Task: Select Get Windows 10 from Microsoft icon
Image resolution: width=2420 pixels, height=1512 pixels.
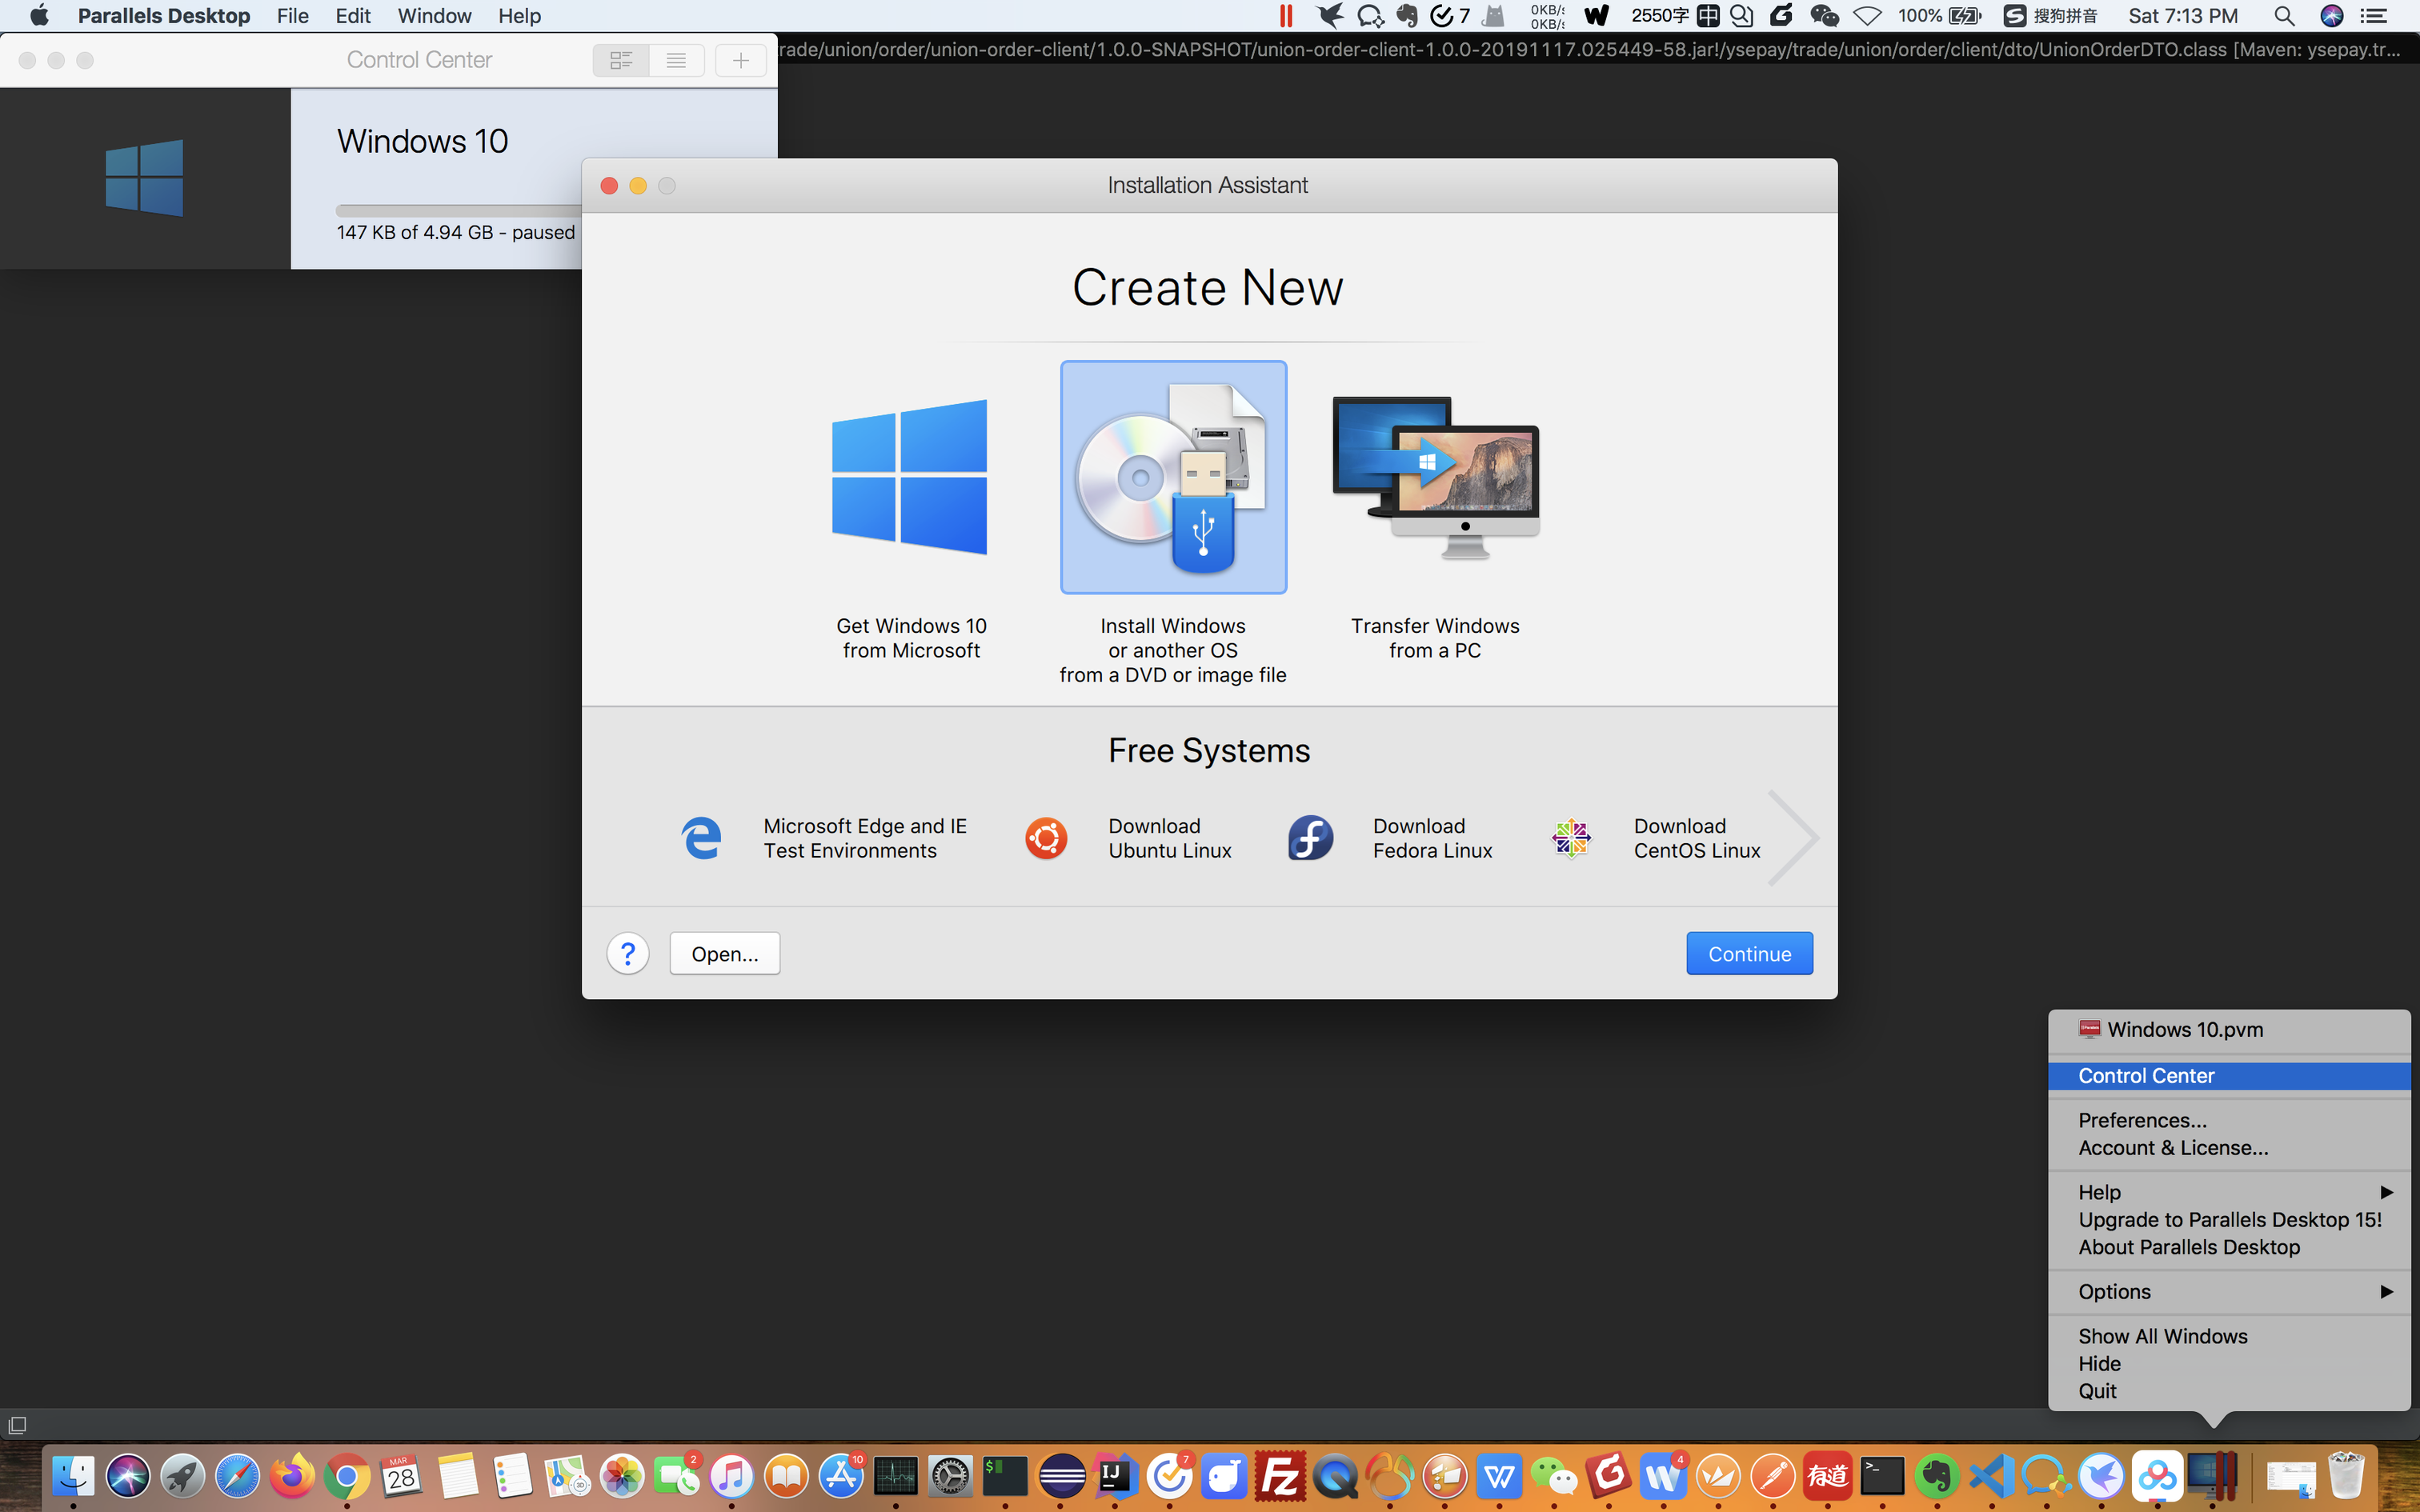Action: [x=910, y=477]
